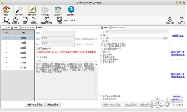Select row 6 风险题 in list
The image size is (187, 112).
click(x=18, y=62)
